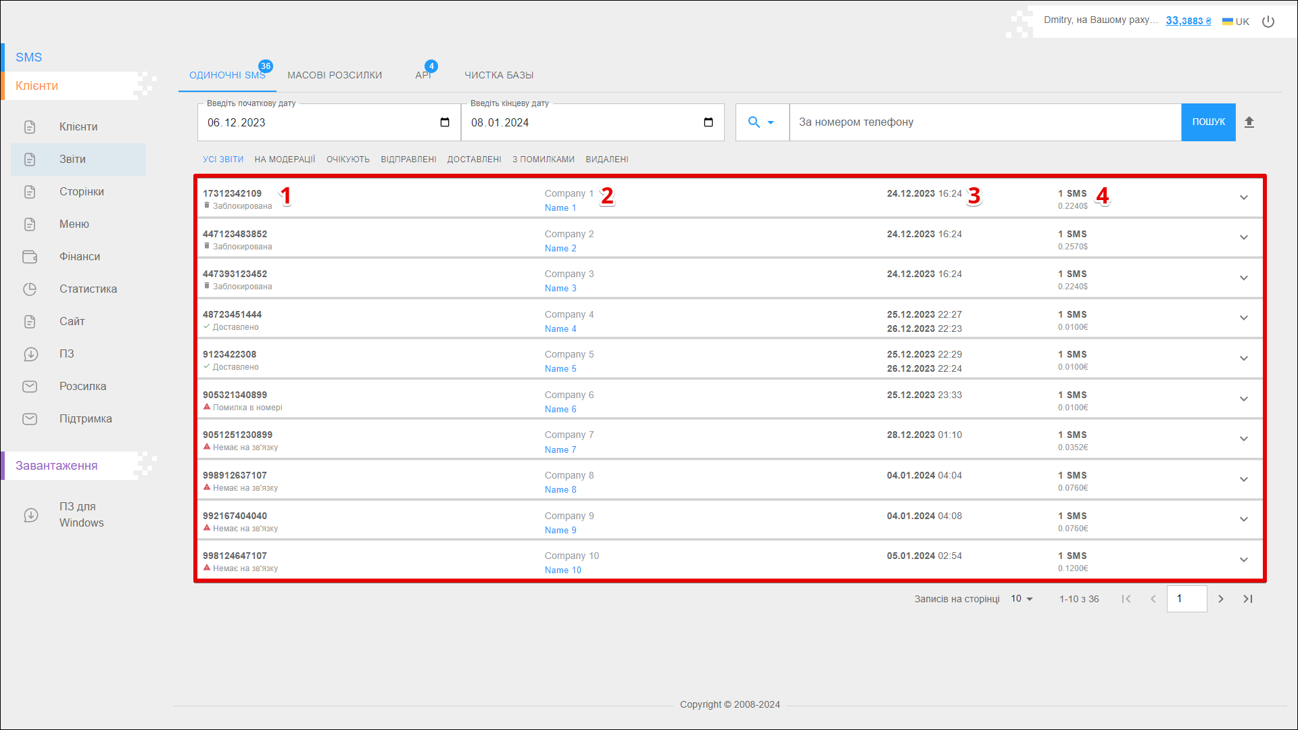Open records per page dropdown
1298x730 pixels.
(1021, 599)
